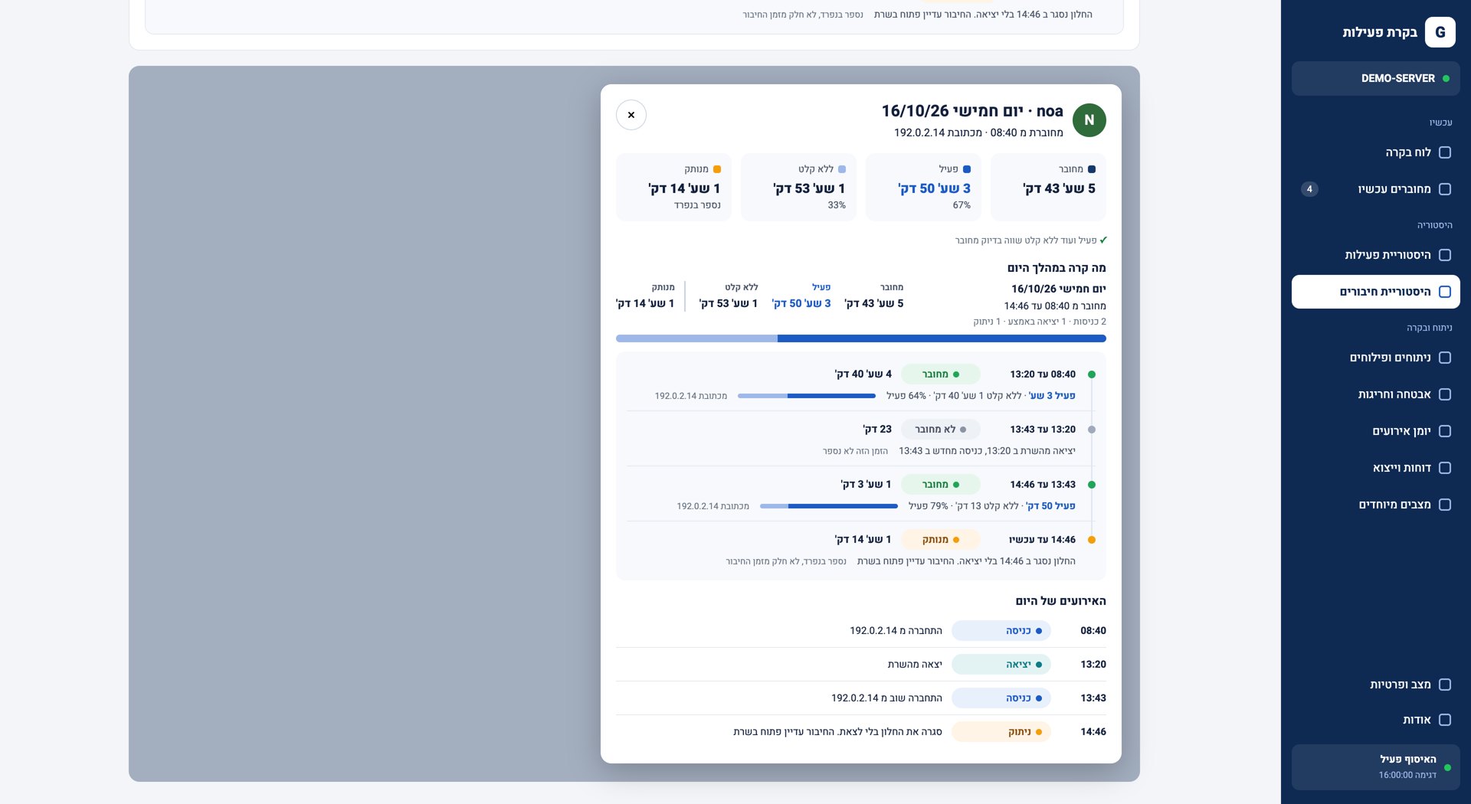Select the DEMO-SERVER server selector
The image size is (1471, 804).
1375,78
